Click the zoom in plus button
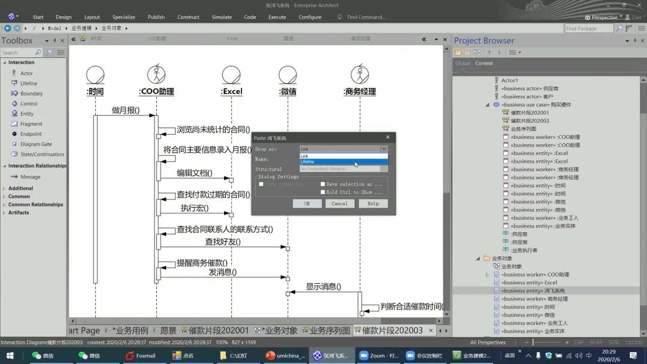This screenshot has width=647, height=364. click(x=567, y=342)
